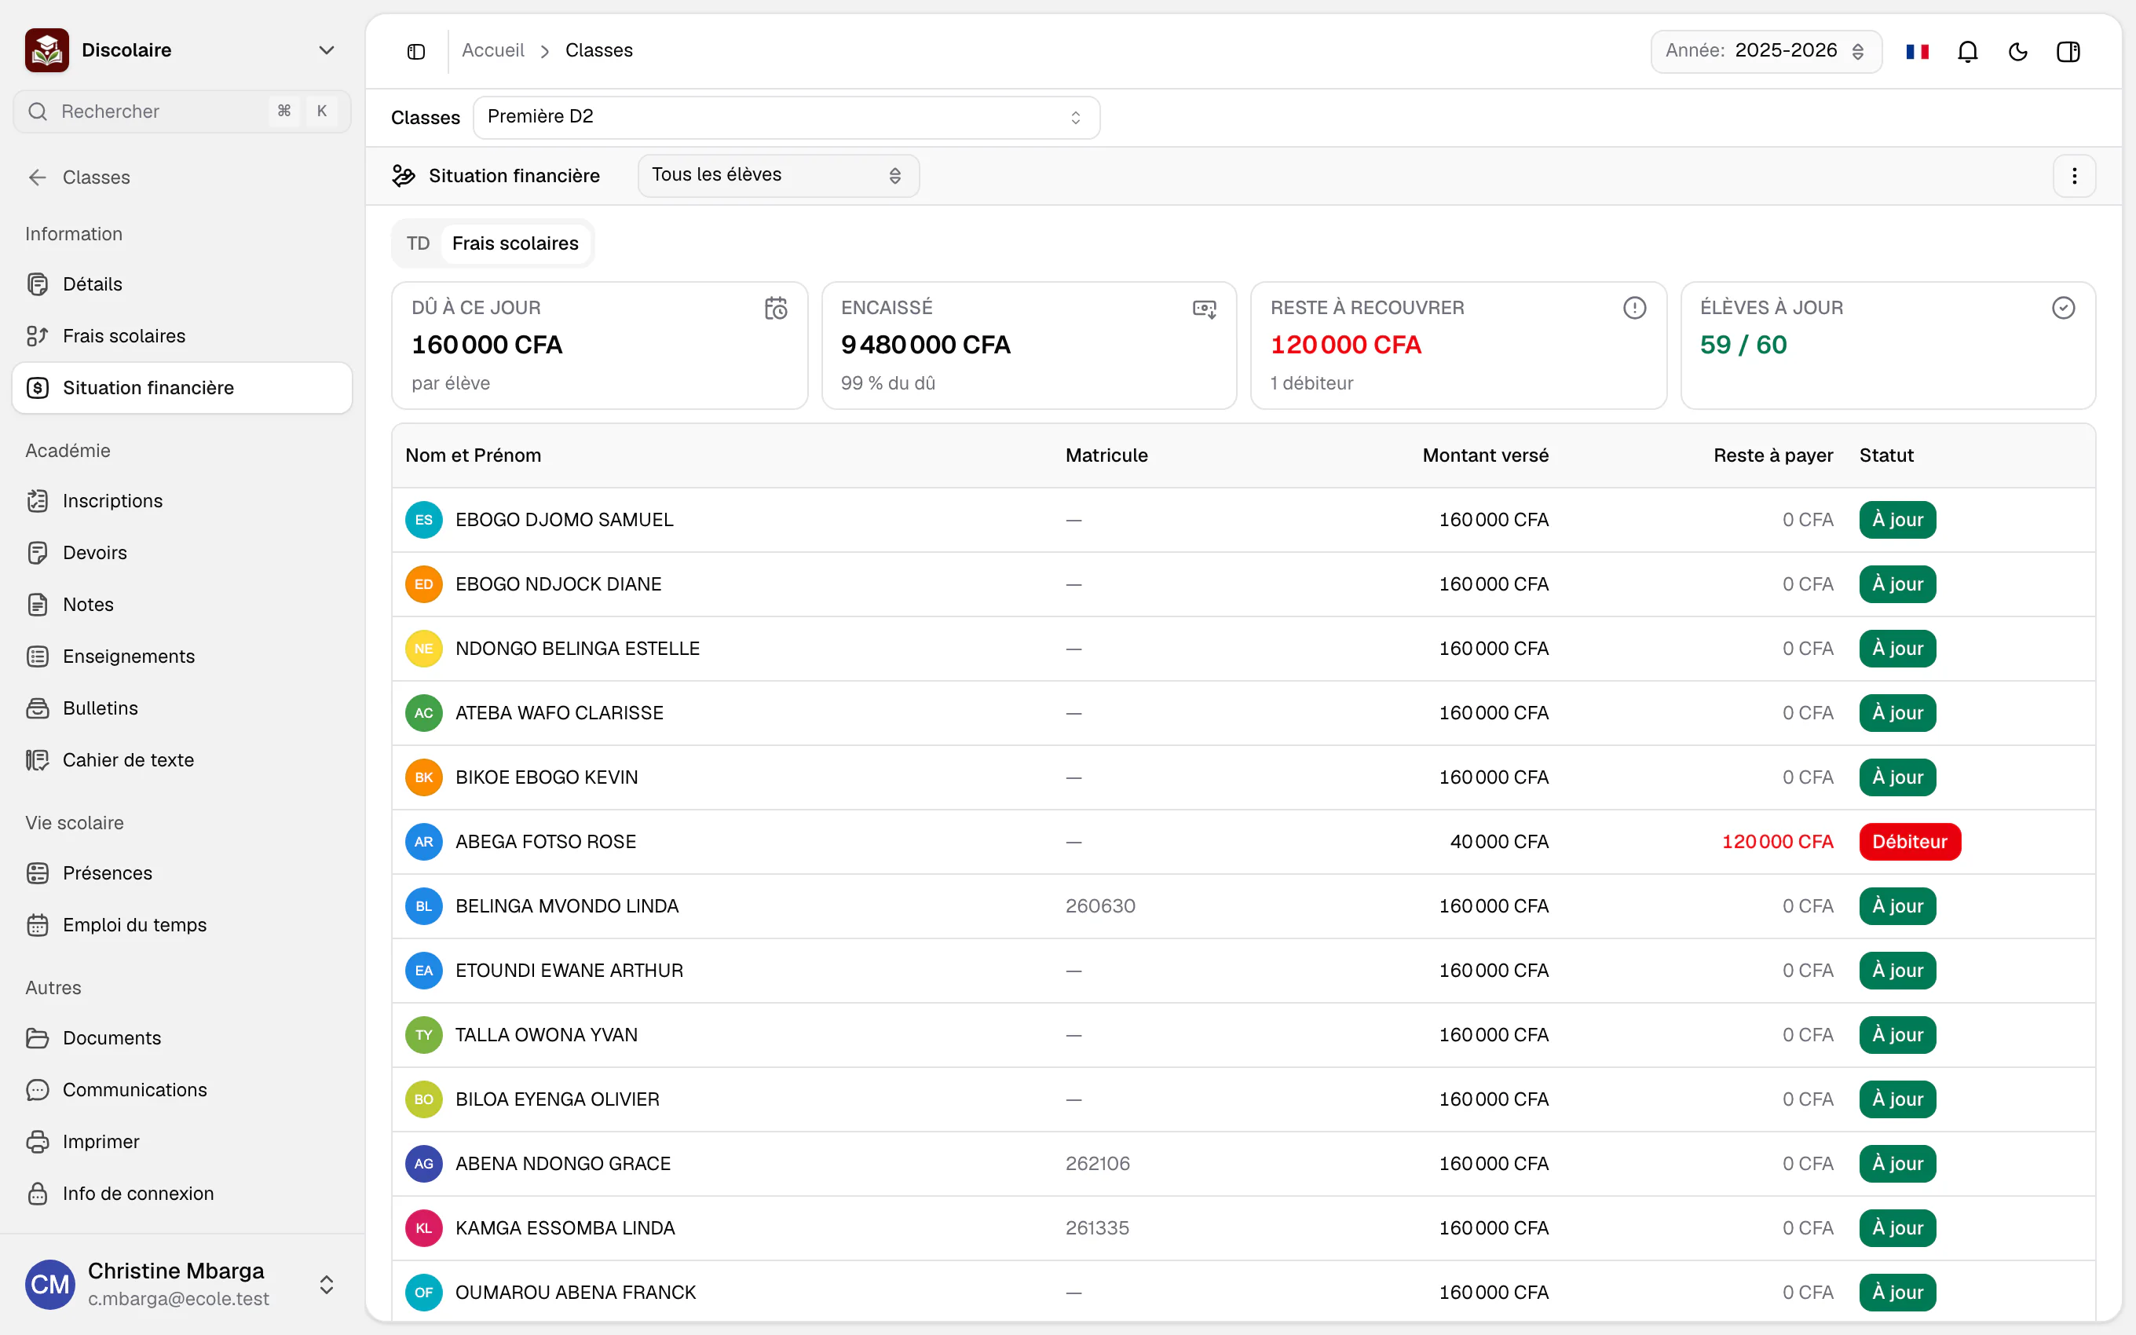Expand the Discolaire school switcher chevron
This screenshot has width=2136, height=1335.
[327, 50]
